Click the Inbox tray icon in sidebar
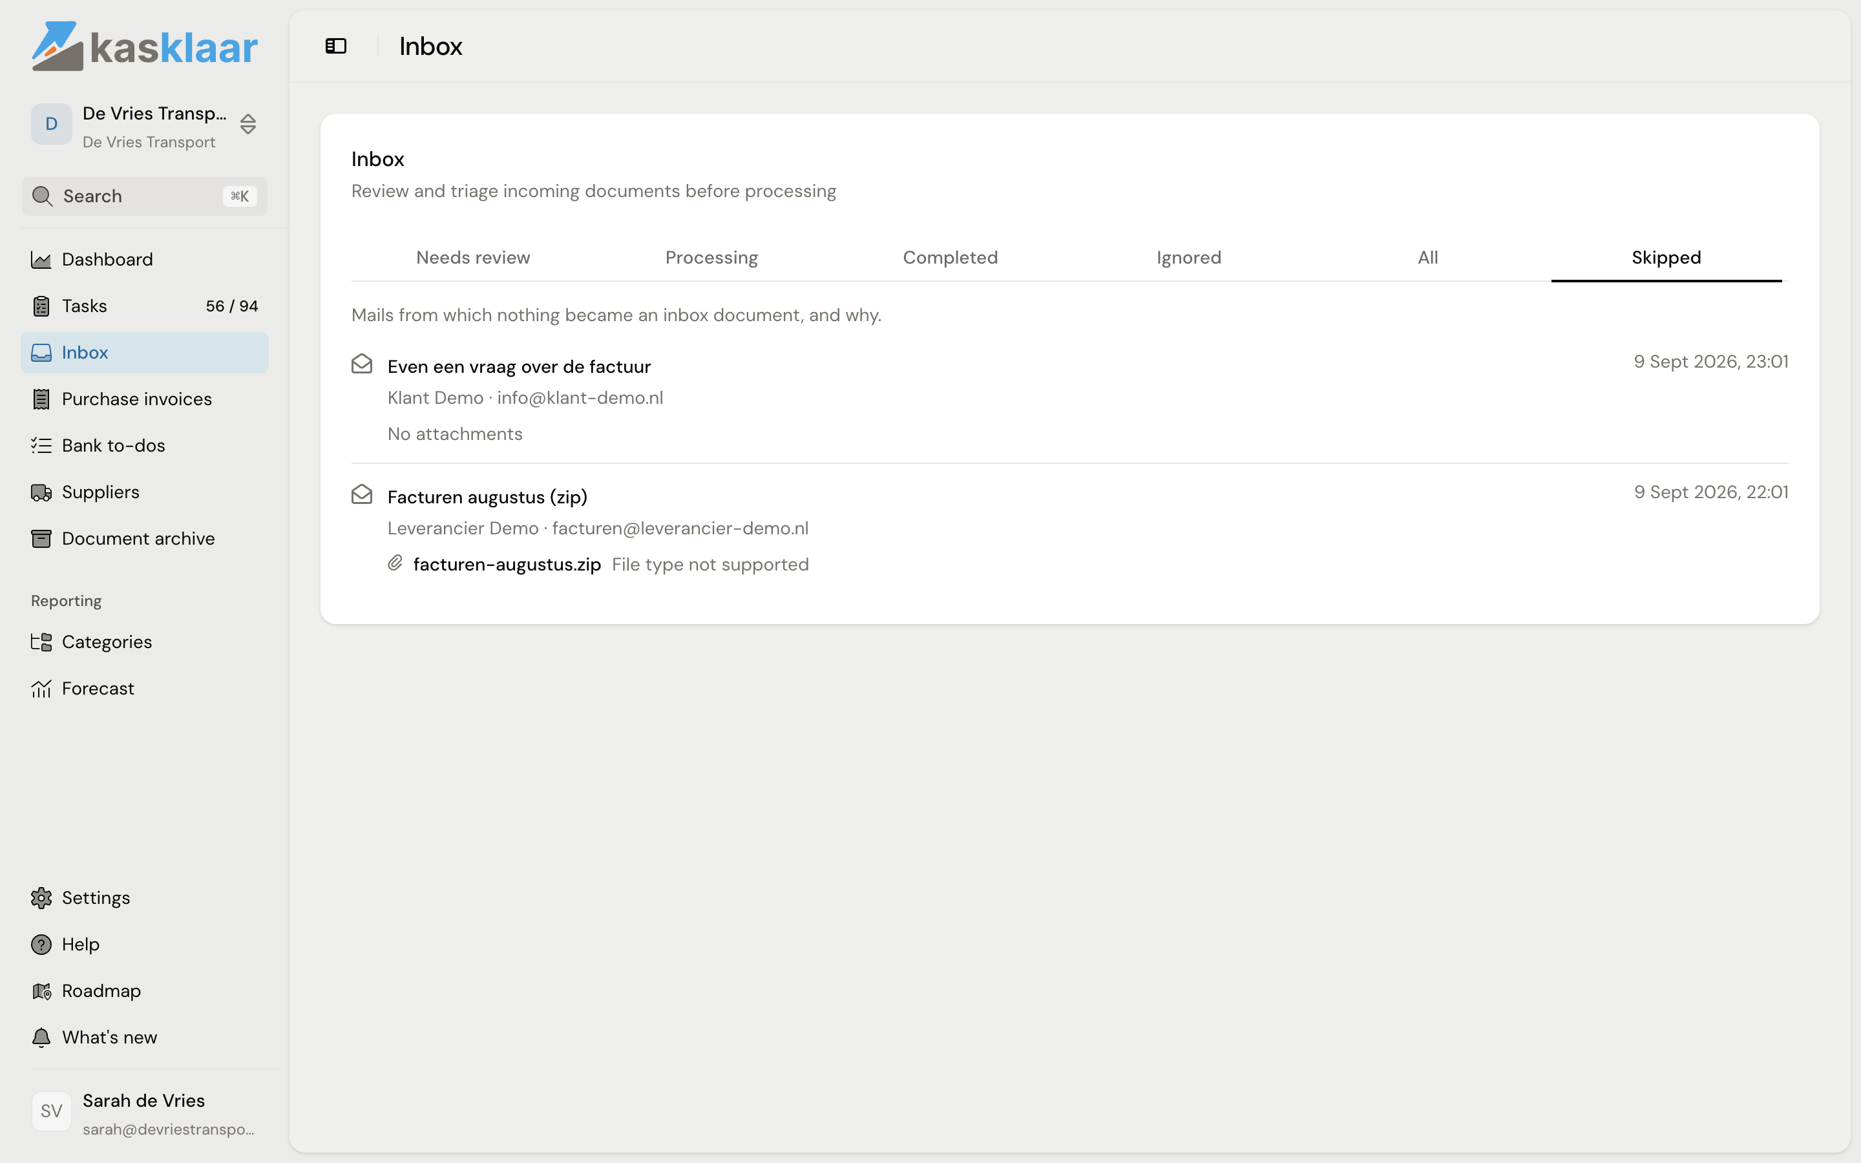This screenshot has width=1861, height=1163. point(41,353)
